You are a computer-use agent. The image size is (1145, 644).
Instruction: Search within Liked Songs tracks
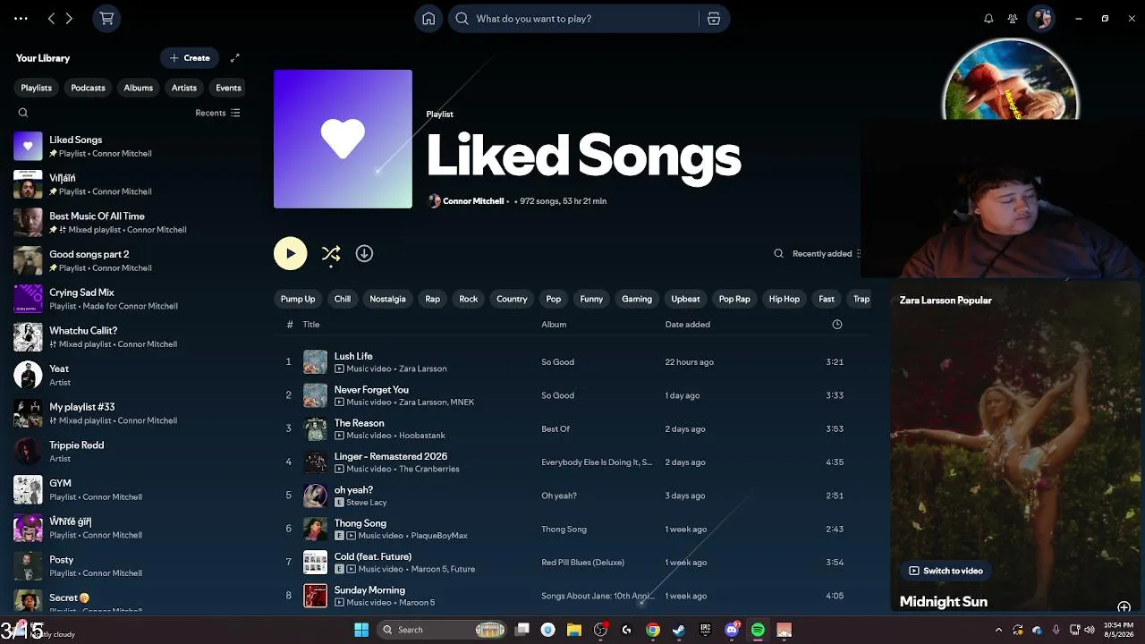point(778,254)
